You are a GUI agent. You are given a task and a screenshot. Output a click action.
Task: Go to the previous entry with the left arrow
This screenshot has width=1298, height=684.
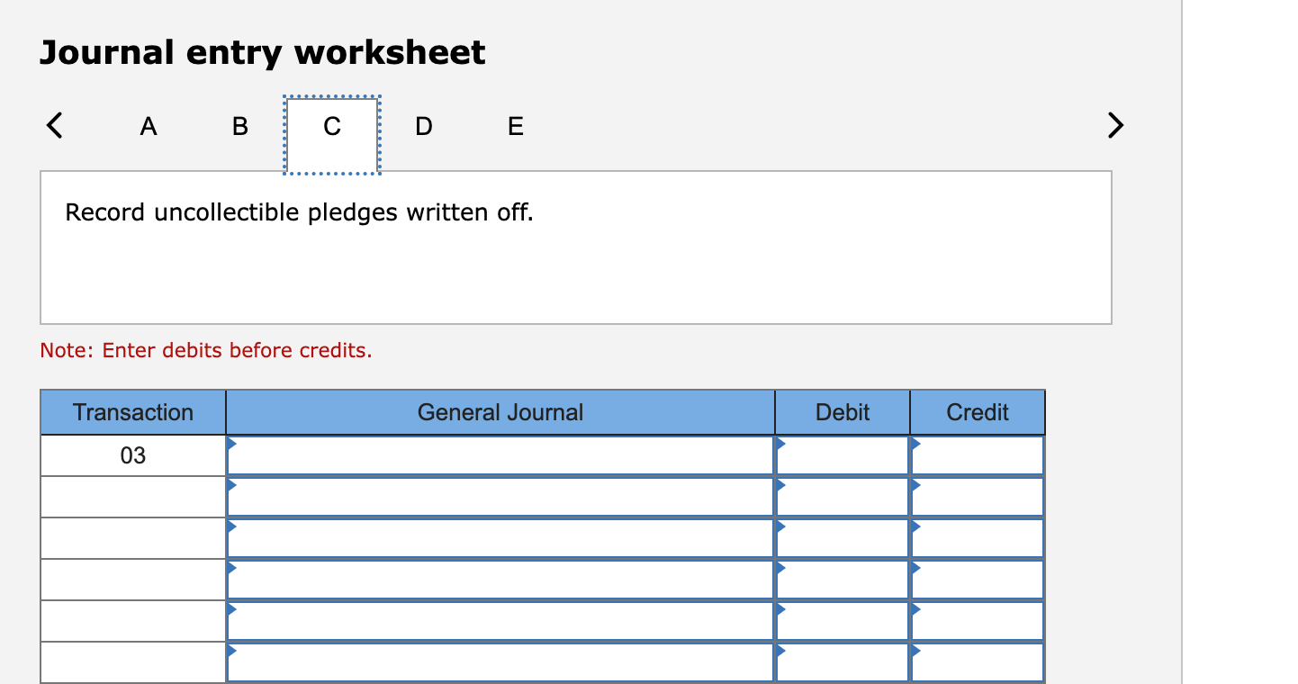click(55, 125)
